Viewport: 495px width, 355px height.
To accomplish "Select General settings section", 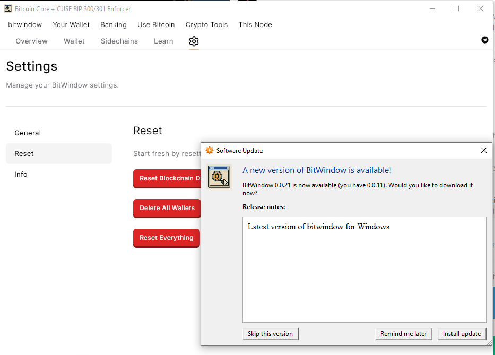I will [59, 133].
